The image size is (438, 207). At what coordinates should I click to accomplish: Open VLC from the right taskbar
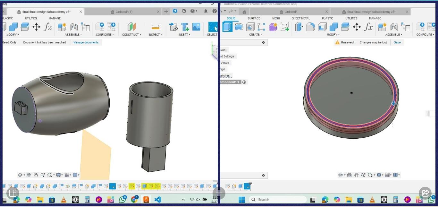click(372, 200)
